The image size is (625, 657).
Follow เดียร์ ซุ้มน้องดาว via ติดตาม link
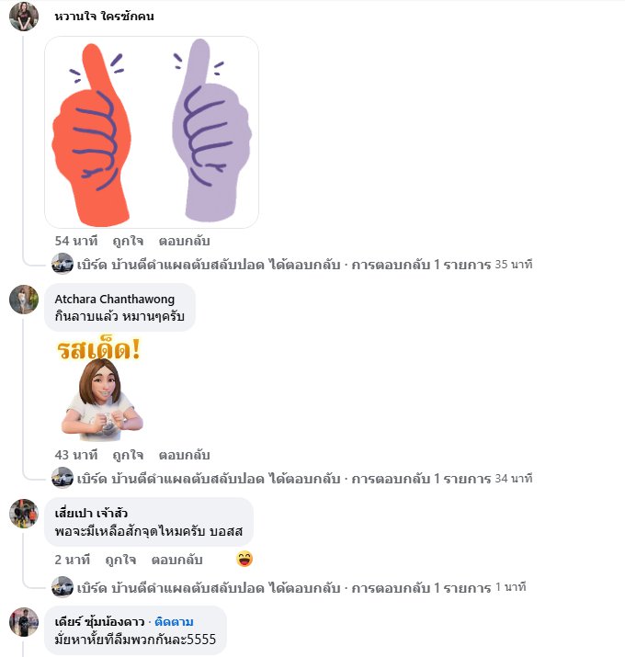(x=174, y=622)
